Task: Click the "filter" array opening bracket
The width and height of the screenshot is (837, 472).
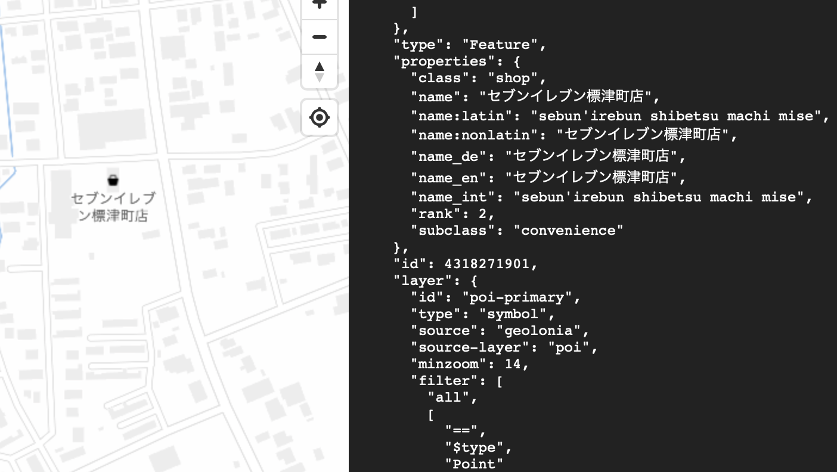Action: [x=499, y=381]
